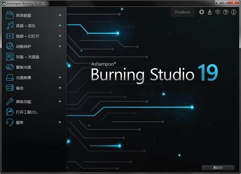This screenshot has height=174, width=241.
Task: Click the 打开工程 folder icon
Action: click(10, 112)
